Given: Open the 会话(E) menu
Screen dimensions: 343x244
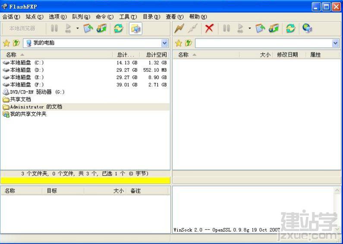Looking at the screenshot, I should tap(11, 17).
